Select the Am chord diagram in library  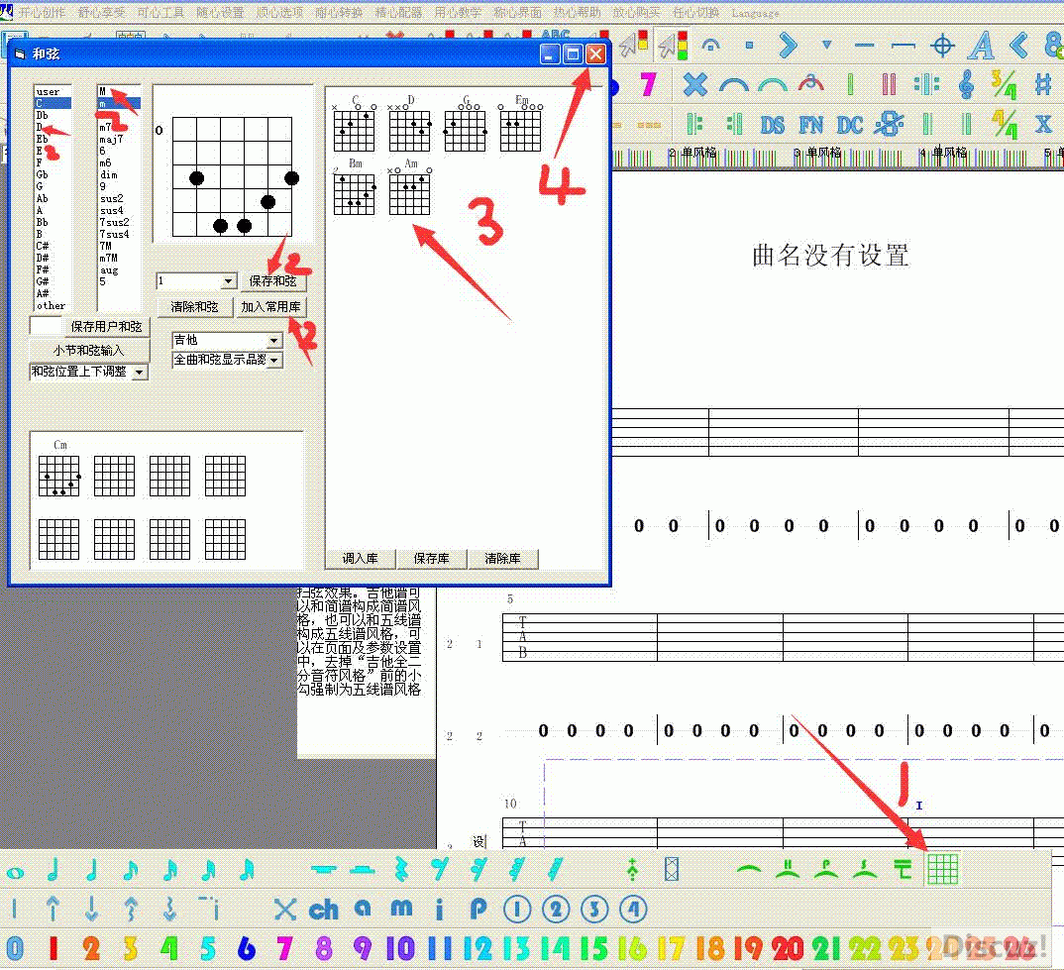pos(409,187)
